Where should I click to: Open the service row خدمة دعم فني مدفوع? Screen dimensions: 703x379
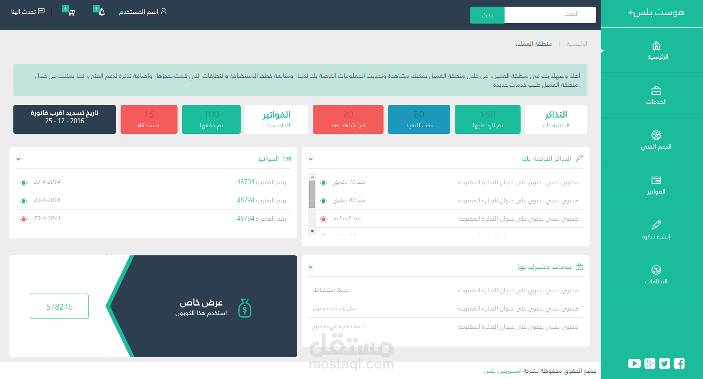click(x=445, y=327)
